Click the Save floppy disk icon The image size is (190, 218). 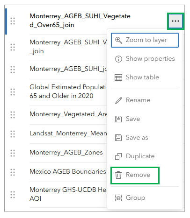click(x=118, y=119)
